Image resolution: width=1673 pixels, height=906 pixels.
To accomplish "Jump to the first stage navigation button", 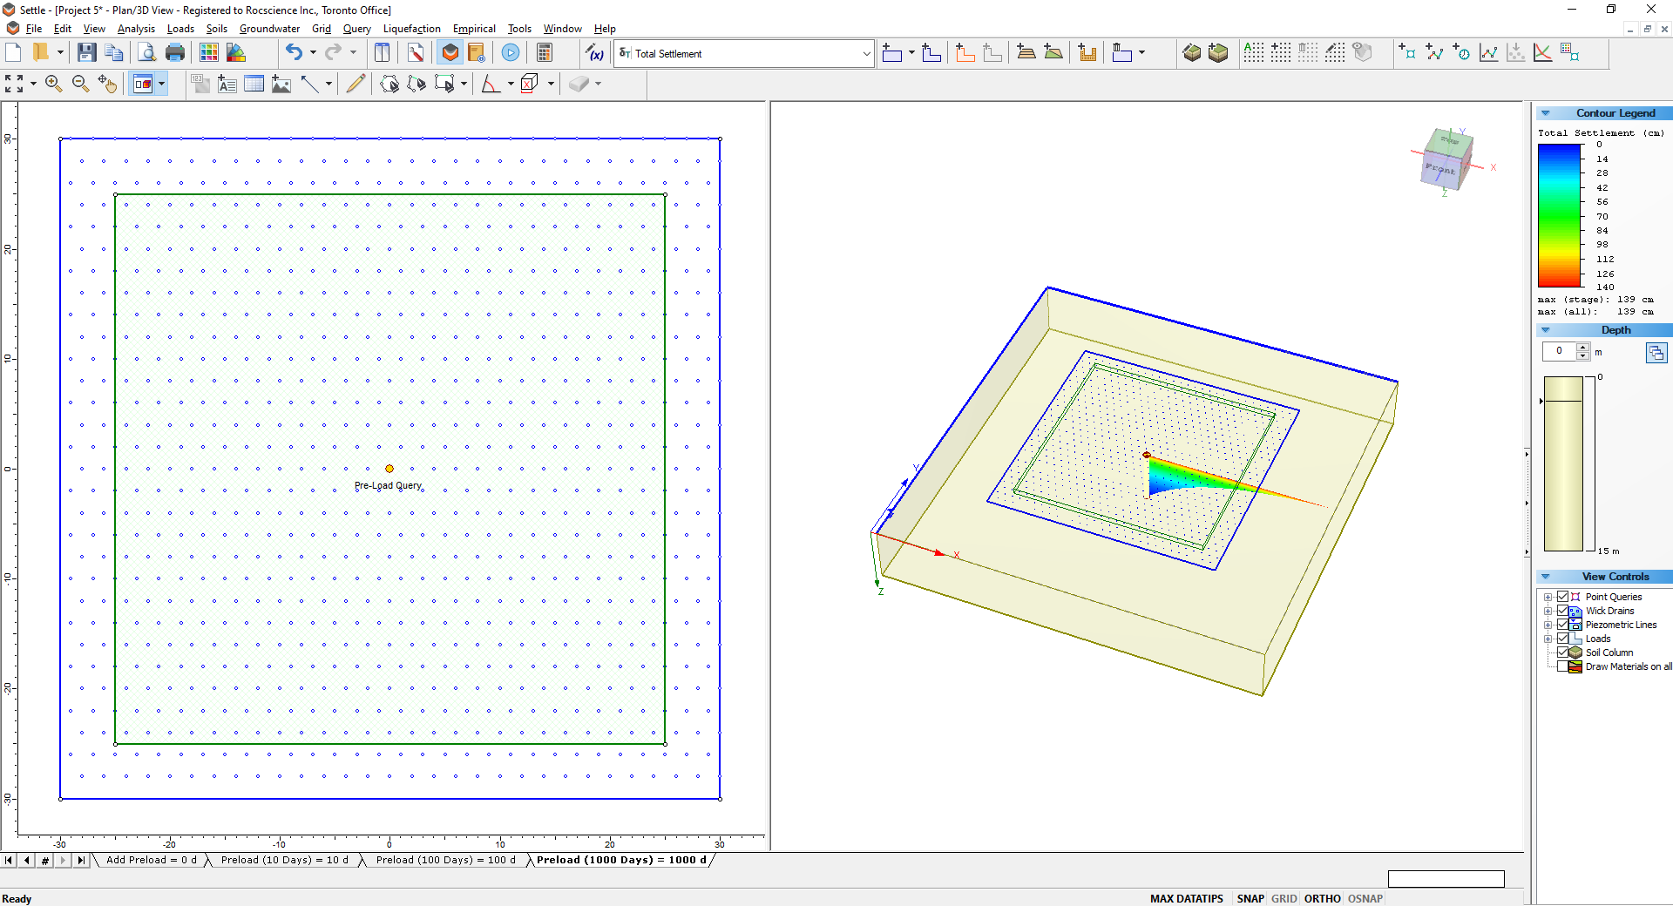I will [x=9, y=860].
